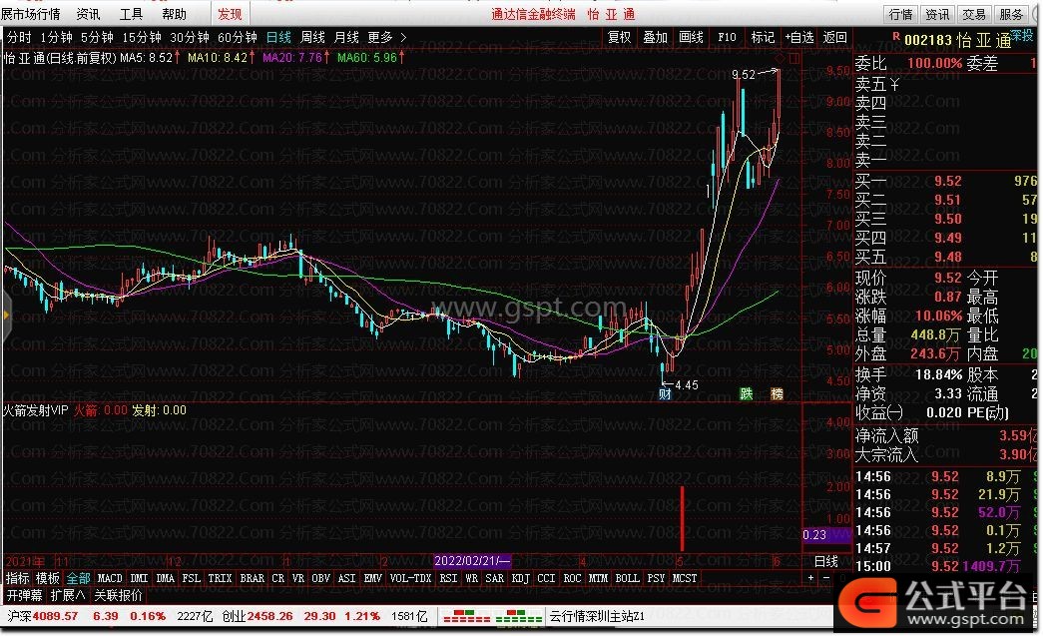Click the 复权 adjustment button
1043x636 pixels.
click(x=619, y=37)
